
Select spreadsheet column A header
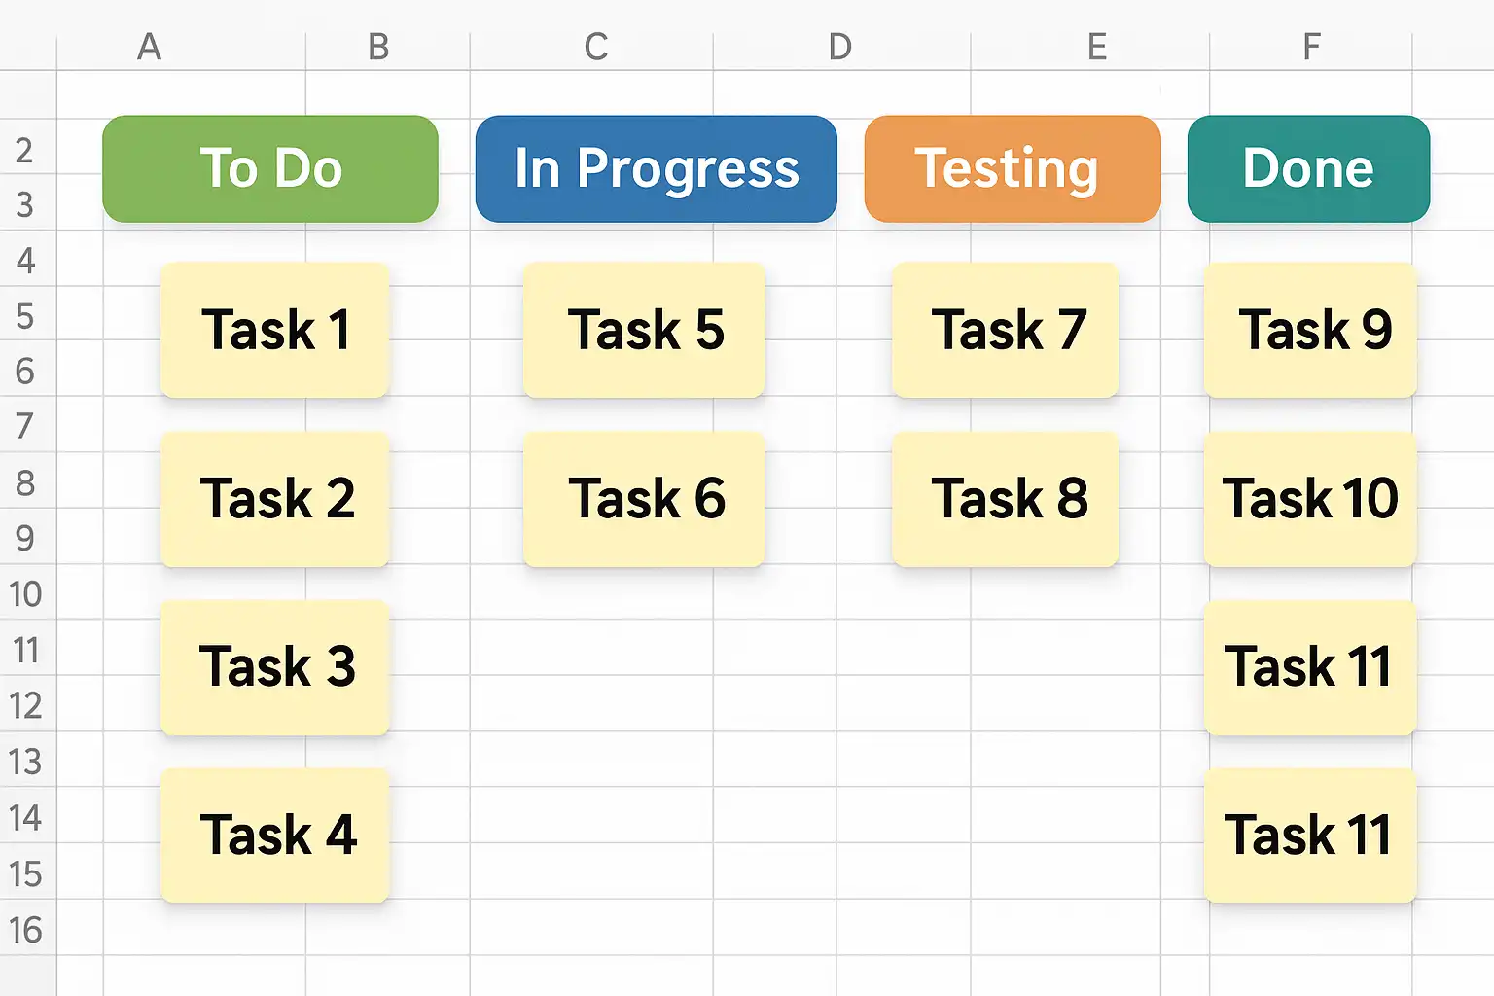[149, 47]
